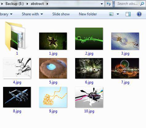Click the file name label 7.jpg
The height and width of the screenshot is (128, 146).
(x=125, y=82)
